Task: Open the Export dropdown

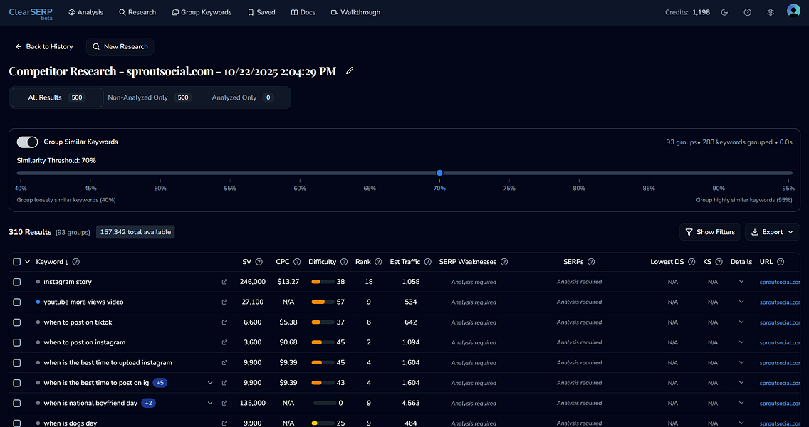Action: click(x=773, y=232)
